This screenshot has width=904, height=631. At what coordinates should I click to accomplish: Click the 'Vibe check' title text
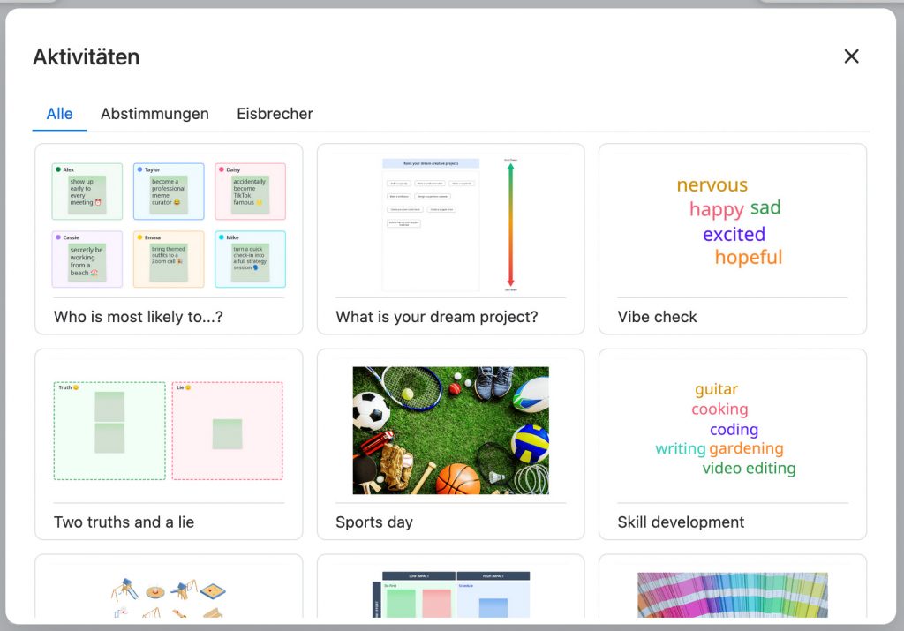[x=657, y=317]
